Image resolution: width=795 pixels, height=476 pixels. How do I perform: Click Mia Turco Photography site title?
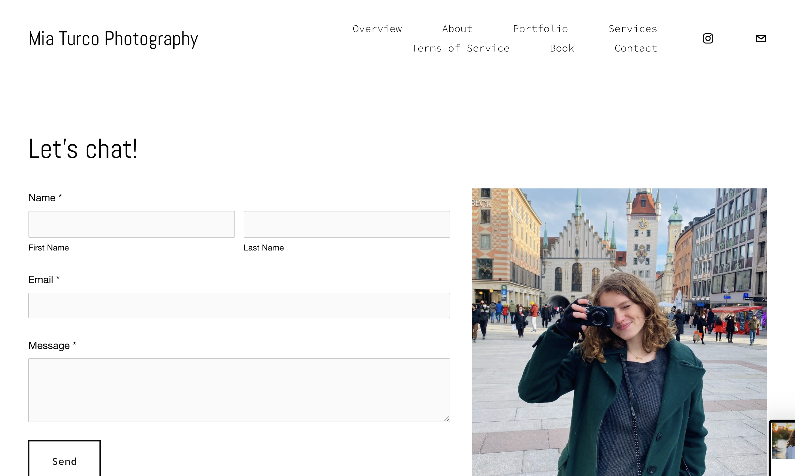coord(113,39)
